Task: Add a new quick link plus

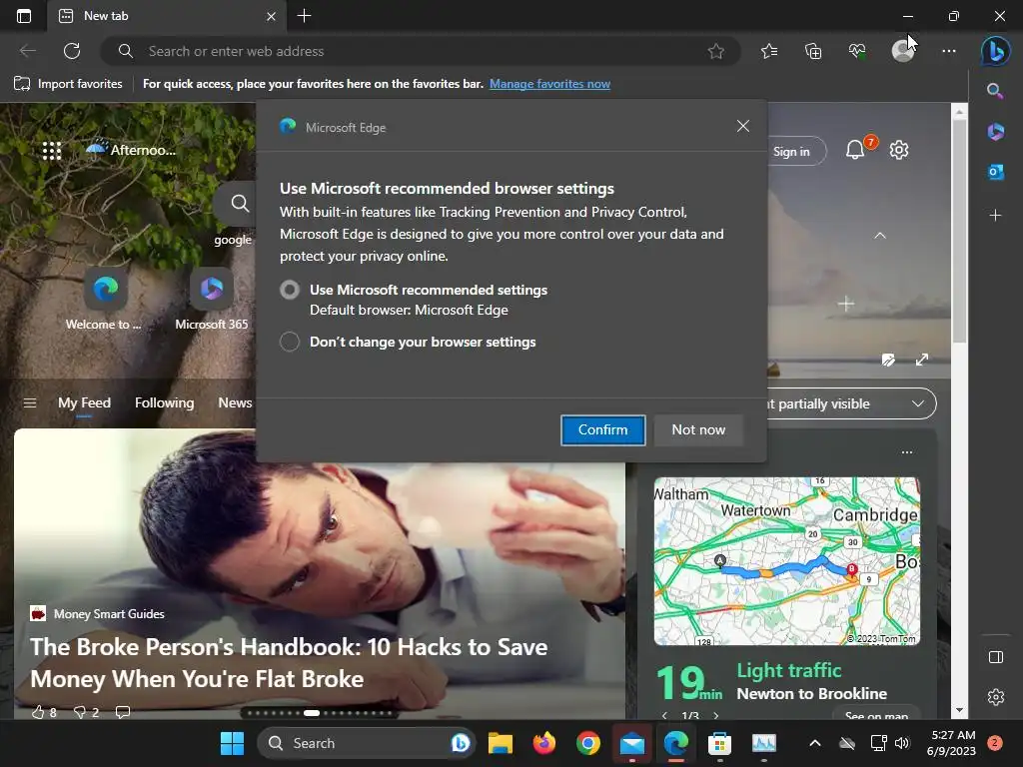Action: point(846,304)
